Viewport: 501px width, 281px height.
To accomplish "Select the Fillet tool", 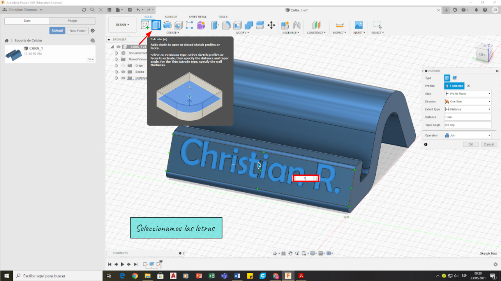I will (226, 25).
